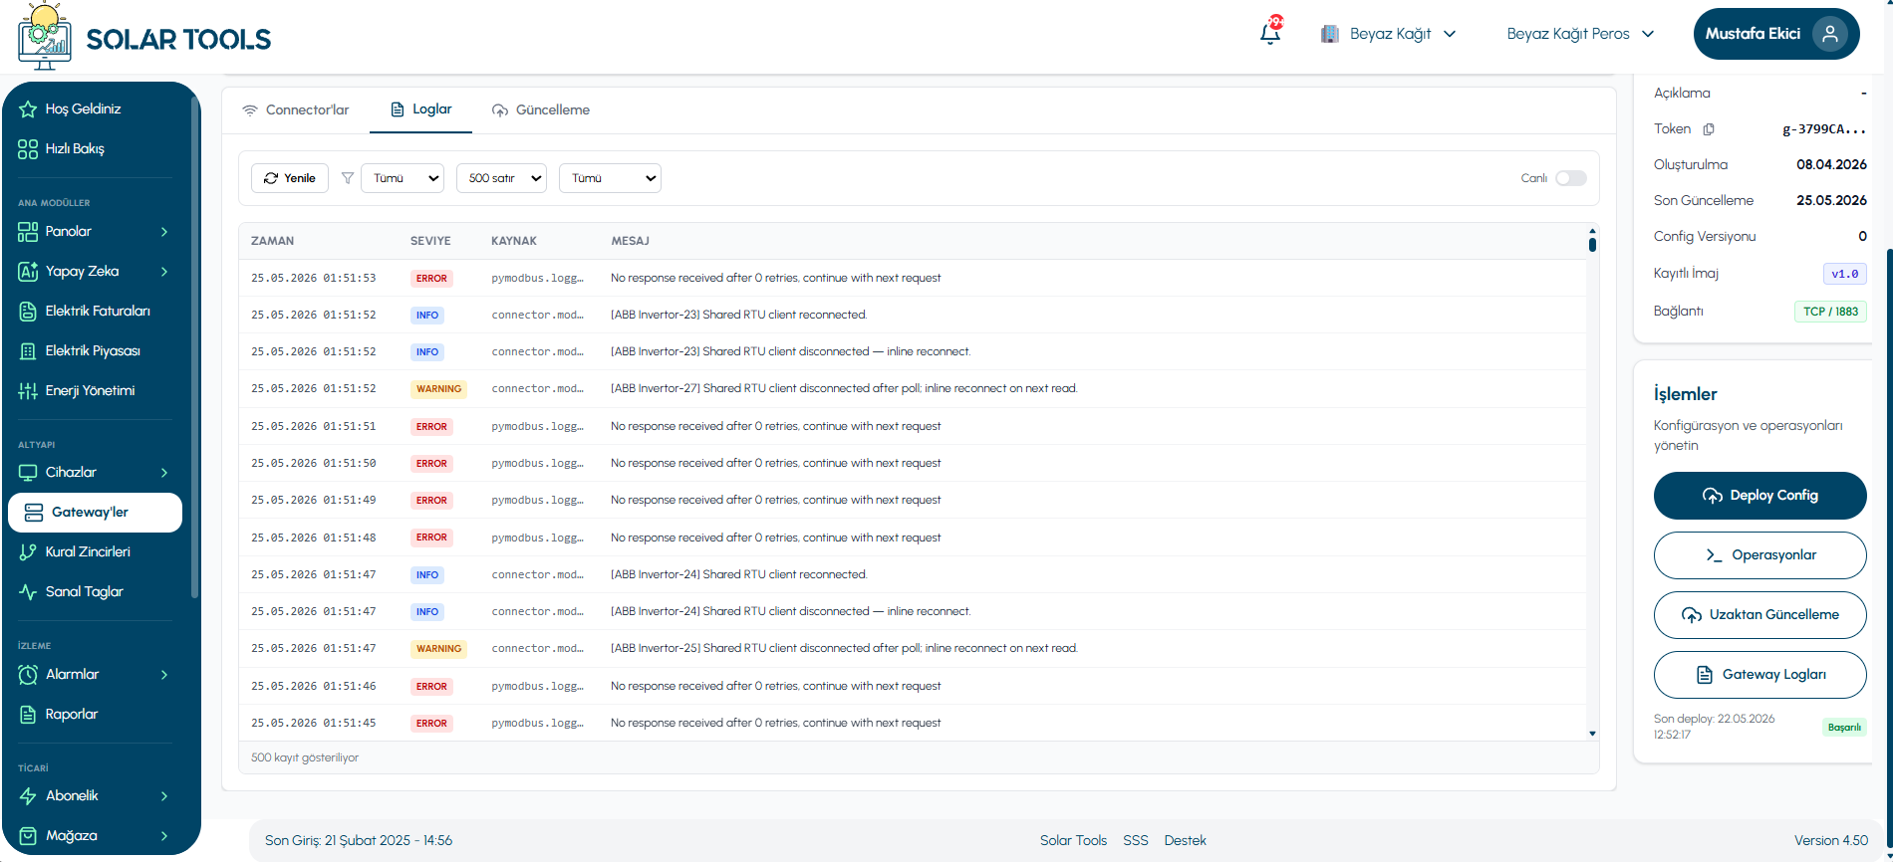Expand the Beyaz Kağıt Peros site dropdown
The width and height of the screenshot is (1893, 862).
click(1580, 34)
